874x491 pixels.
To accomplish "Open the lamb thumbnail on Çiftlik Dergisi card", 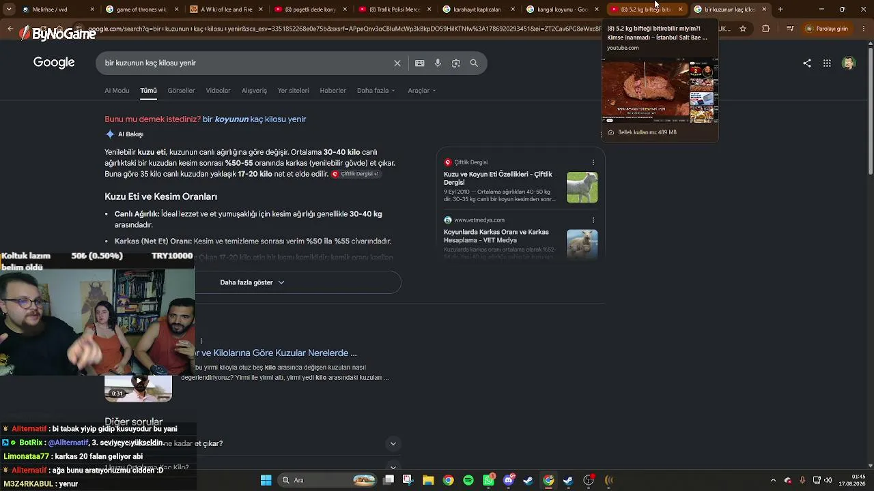I will [582, 187].
